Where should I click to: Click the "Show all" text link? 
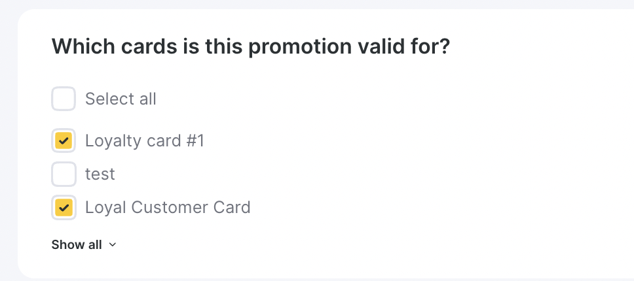pyautogui.click(x=77, y=245)
